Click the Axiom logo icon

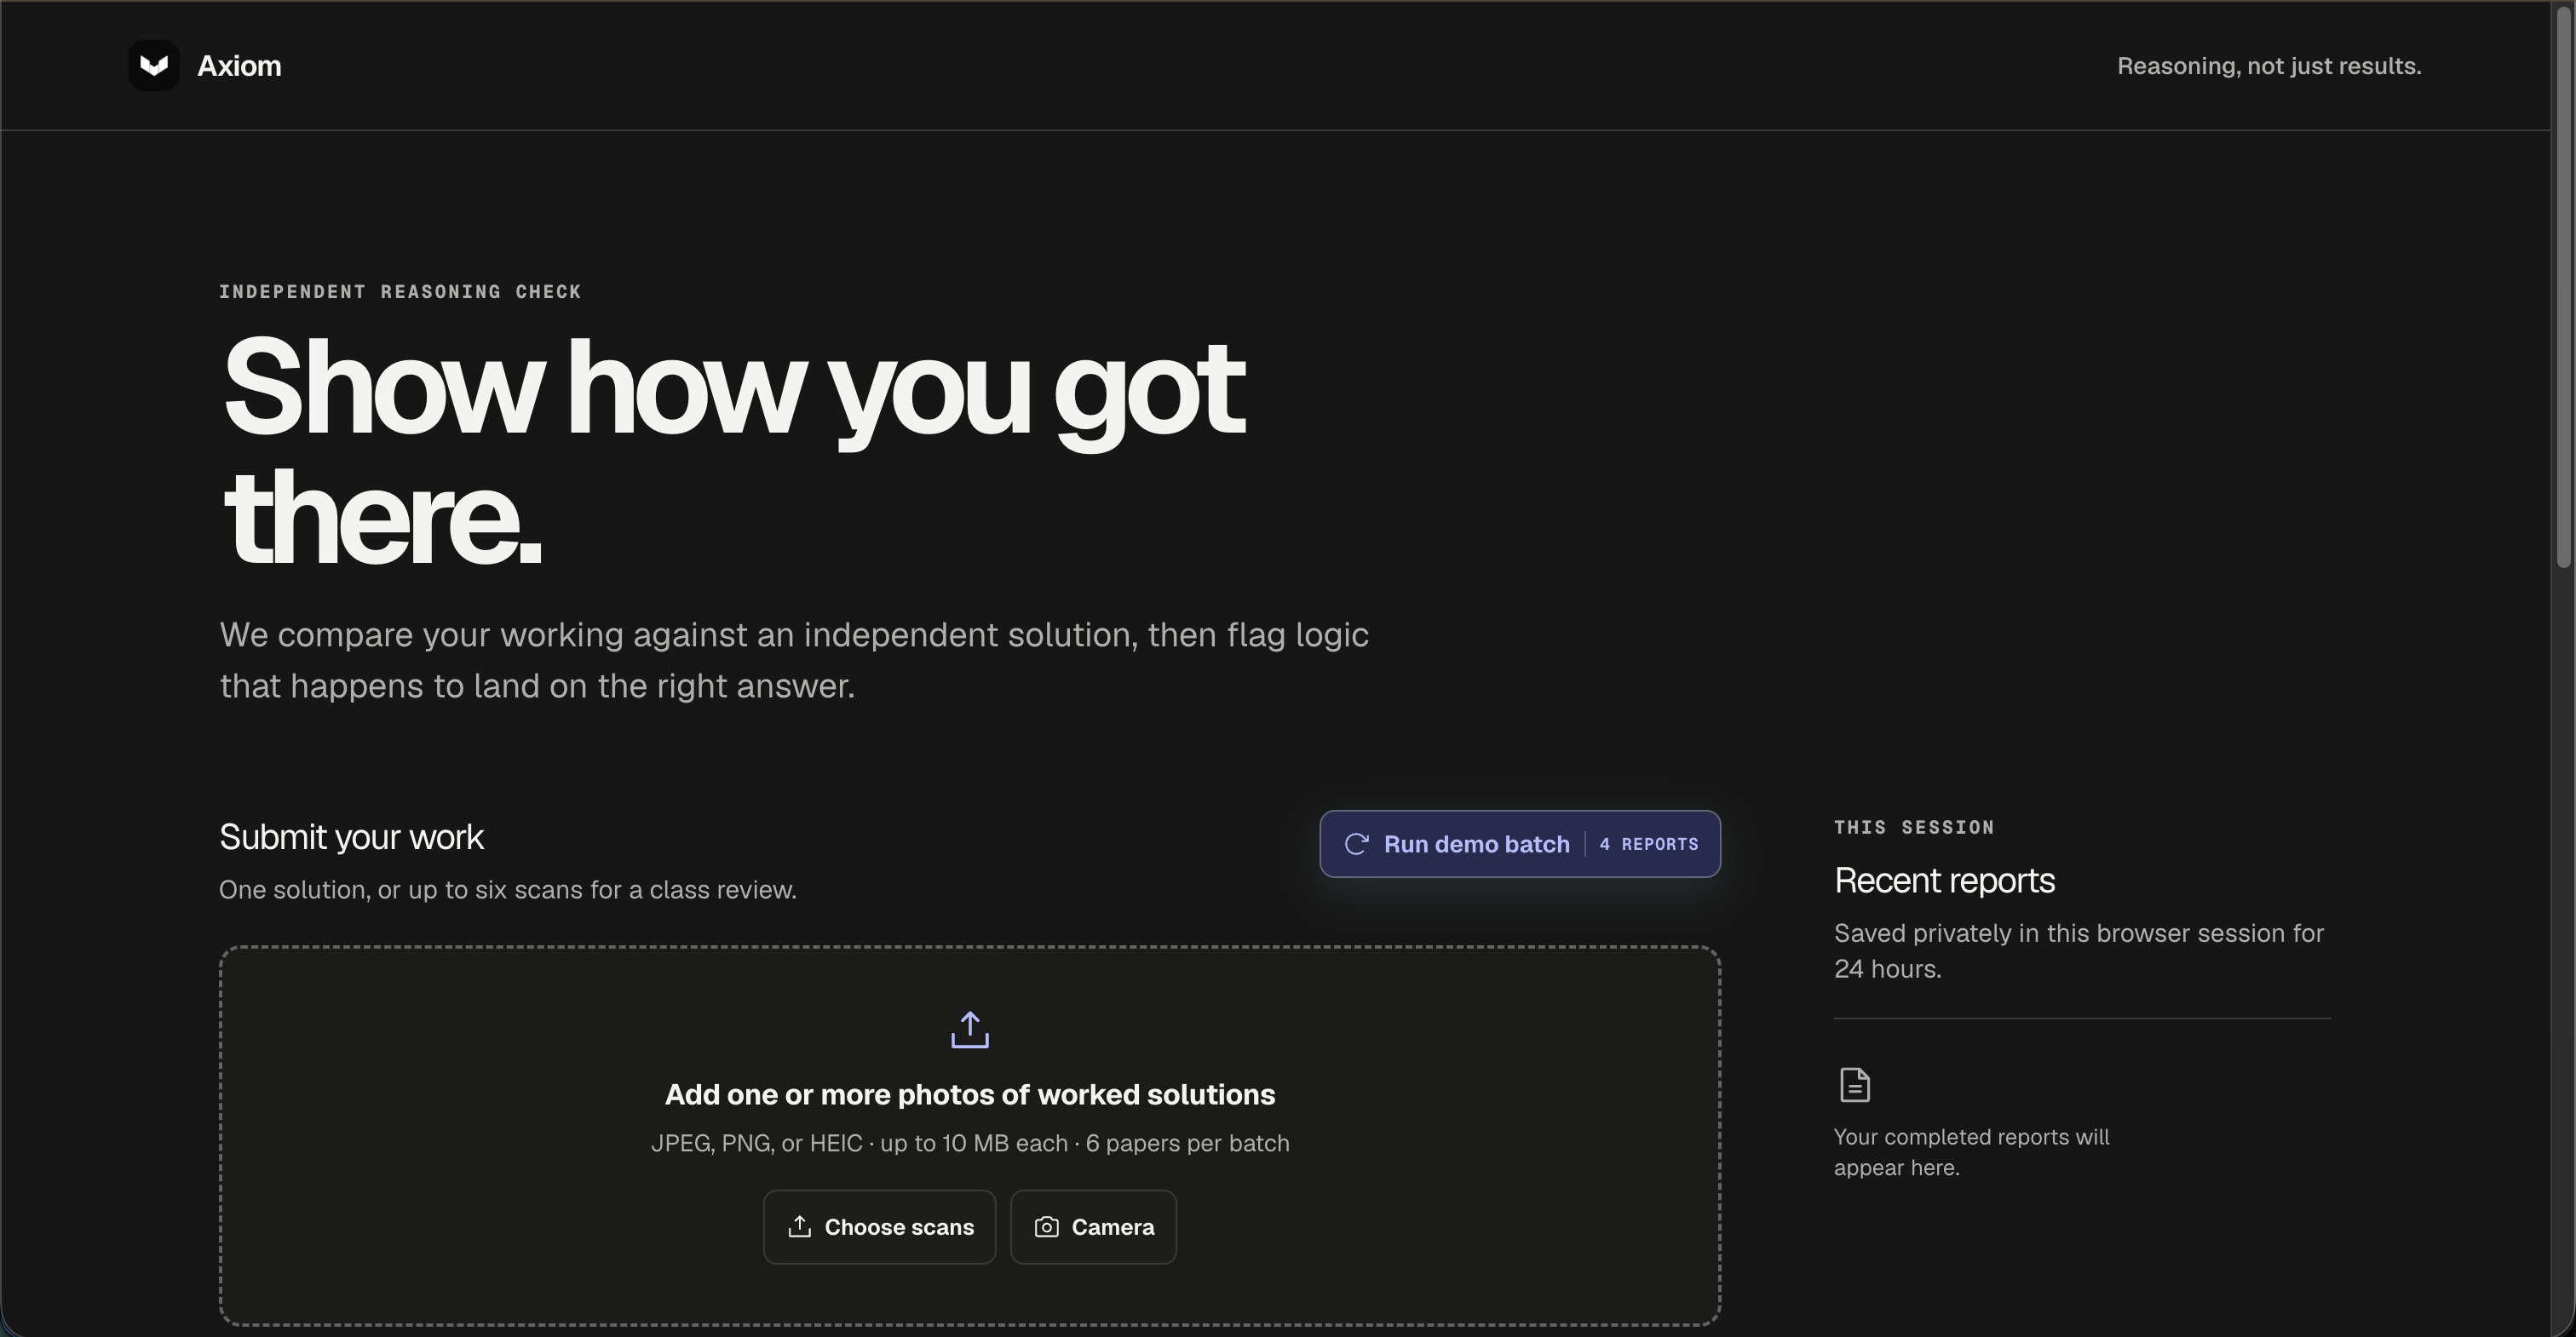154,66
